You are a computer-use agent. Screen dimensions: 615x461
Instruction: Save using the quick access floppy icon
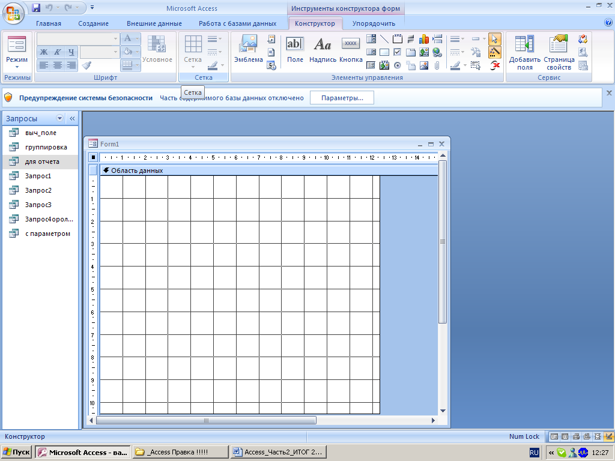(36, 7)
